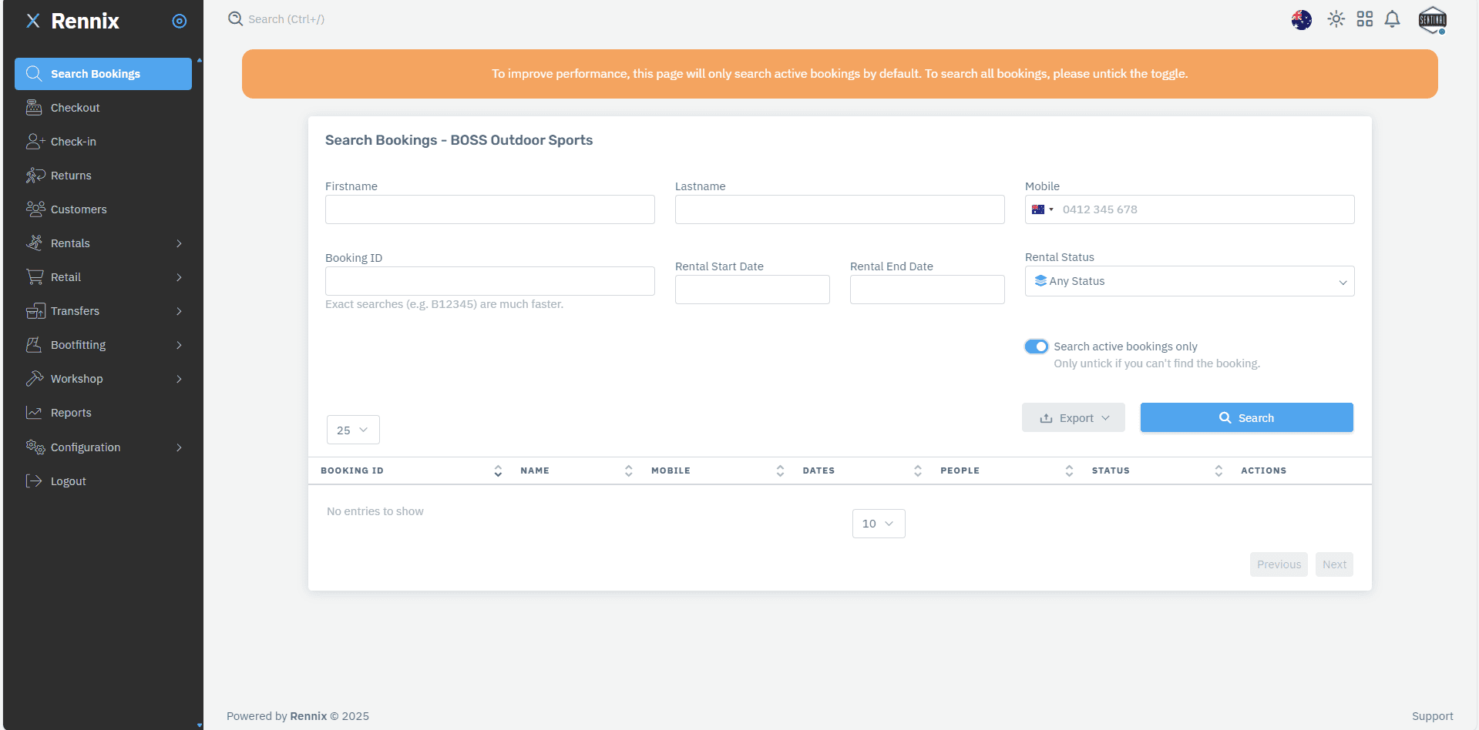
Task: Click the Bootfitting boot icon
Action: (x=34, y=345)
